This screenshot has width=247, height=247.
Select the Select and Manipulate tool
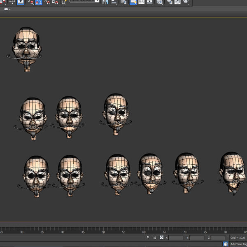point(12,2)
